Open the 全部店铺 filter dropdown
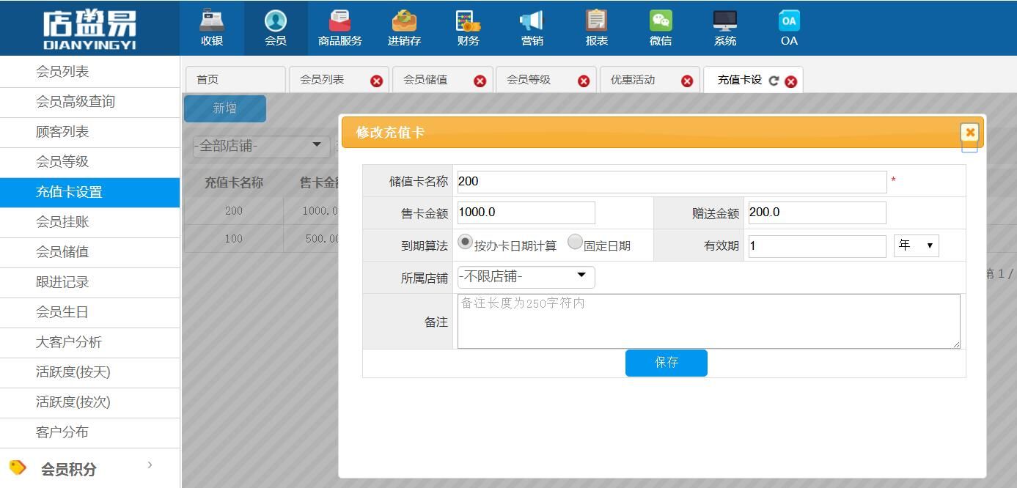 coord(261,146)
